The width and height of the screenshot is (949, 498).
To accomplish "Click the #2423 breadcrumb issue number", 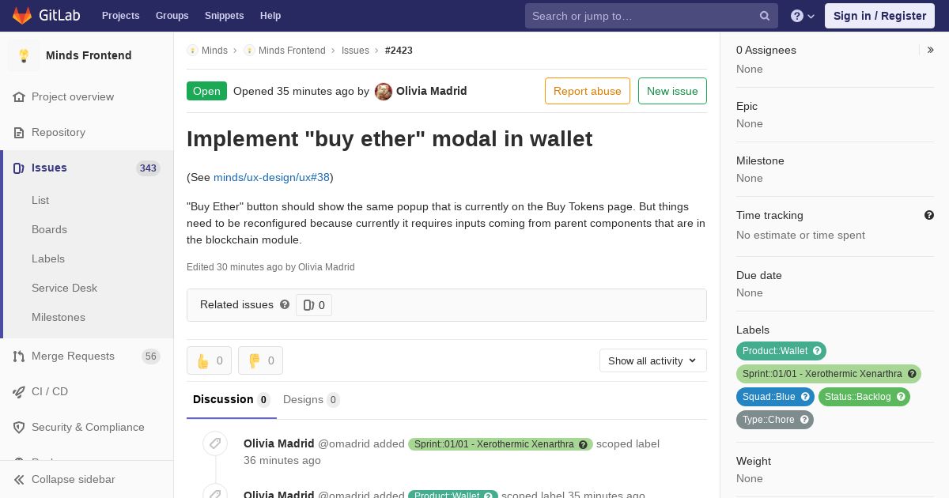I will (399, 51).
